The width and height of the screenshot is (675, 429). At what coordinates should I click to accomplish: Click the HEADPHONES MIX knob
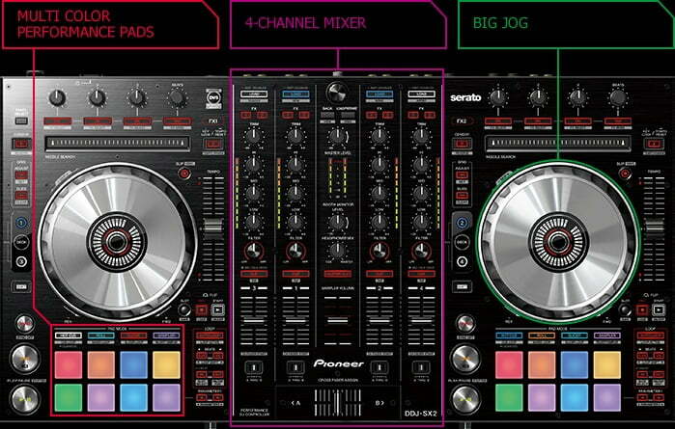pyautogui.click(x=338, y=251)
